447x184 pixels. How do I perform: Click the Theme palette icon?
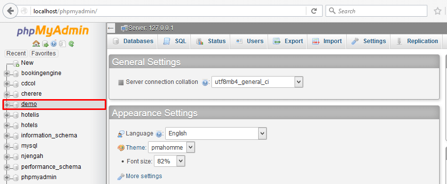point(121,148)
